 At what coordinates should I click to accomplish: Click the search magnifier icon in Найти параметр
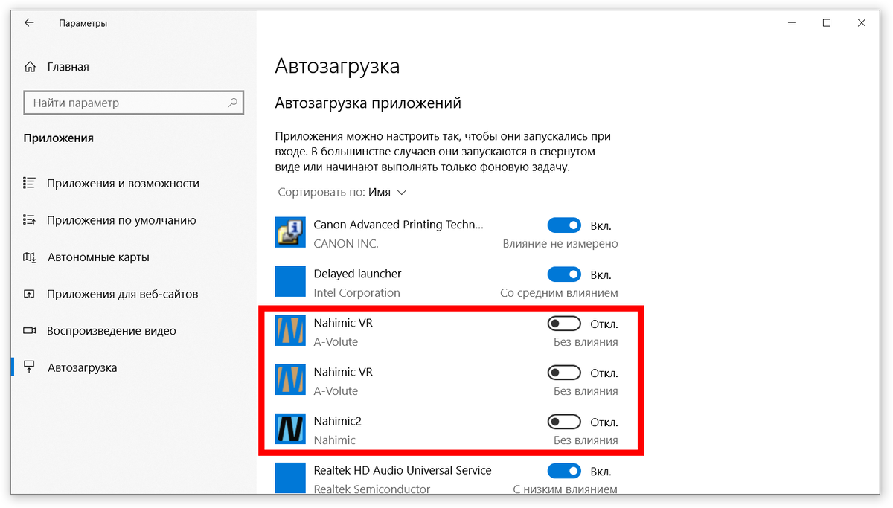tap(233, 103)
